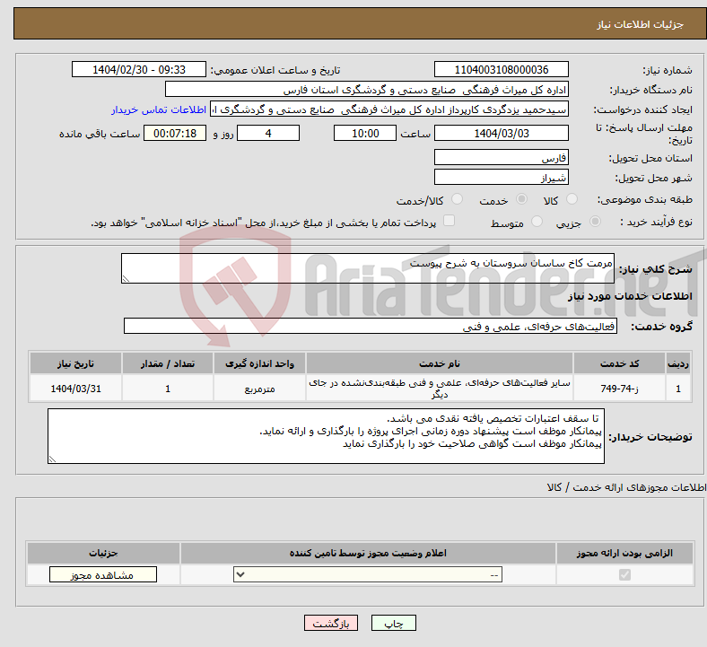Click the delivery city field شیراز
The image size is (707, 647).
click(501, 177)
